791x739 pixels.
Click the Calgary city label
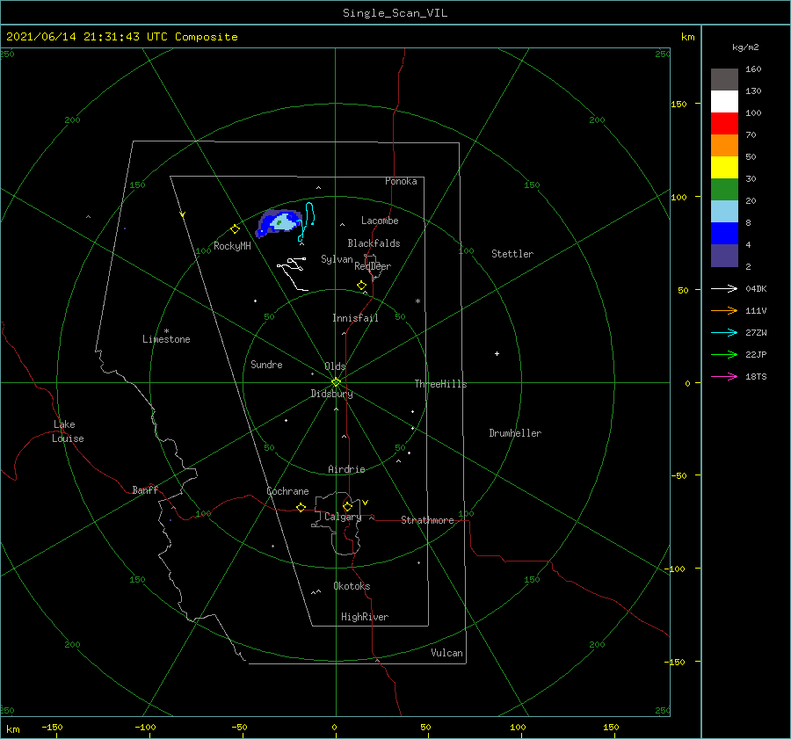tap(343, 517)
